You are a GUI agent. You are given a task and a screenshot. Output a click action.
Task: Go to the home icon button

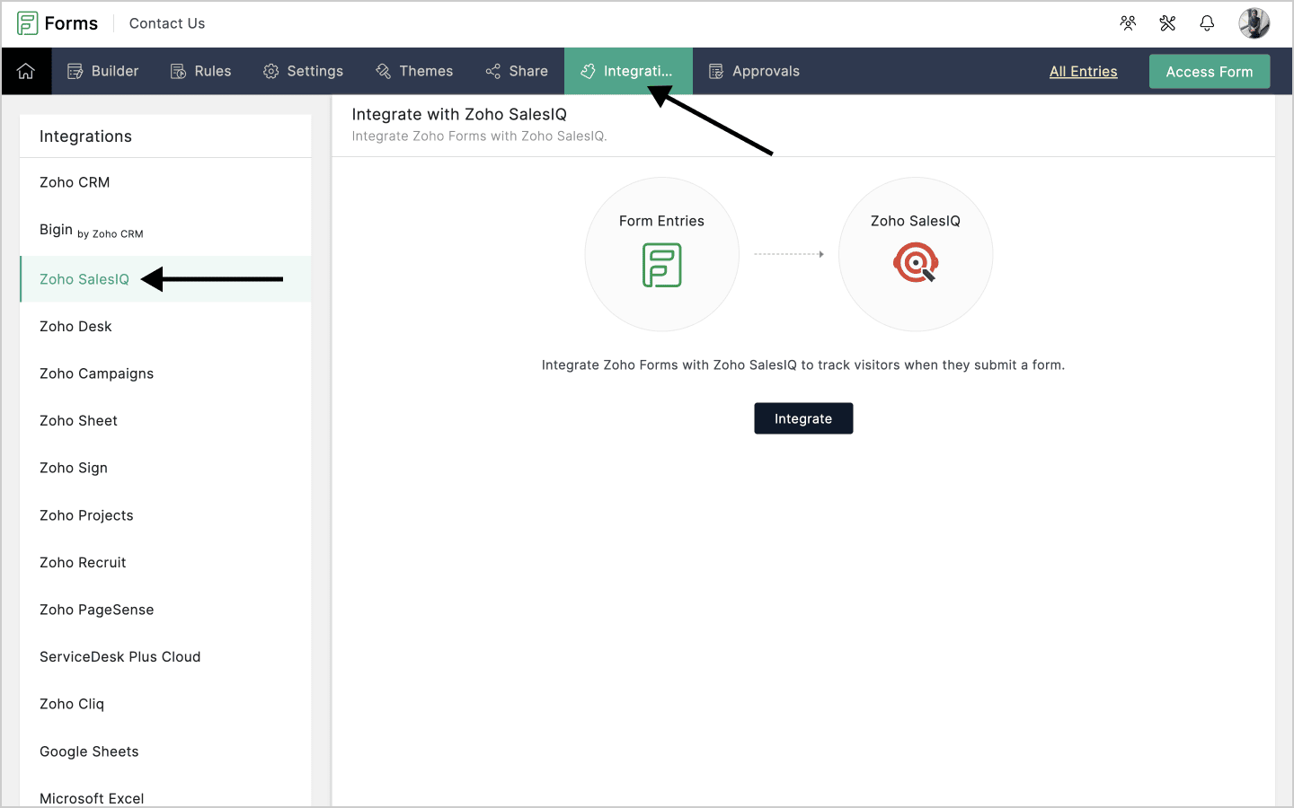[x=26, y=71]
